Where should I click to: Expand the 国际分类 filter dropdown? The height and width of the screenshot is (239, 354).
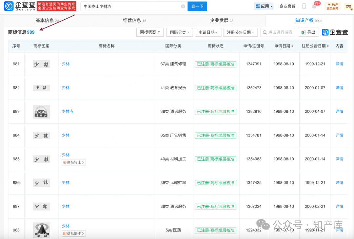(x=180, y=32)
